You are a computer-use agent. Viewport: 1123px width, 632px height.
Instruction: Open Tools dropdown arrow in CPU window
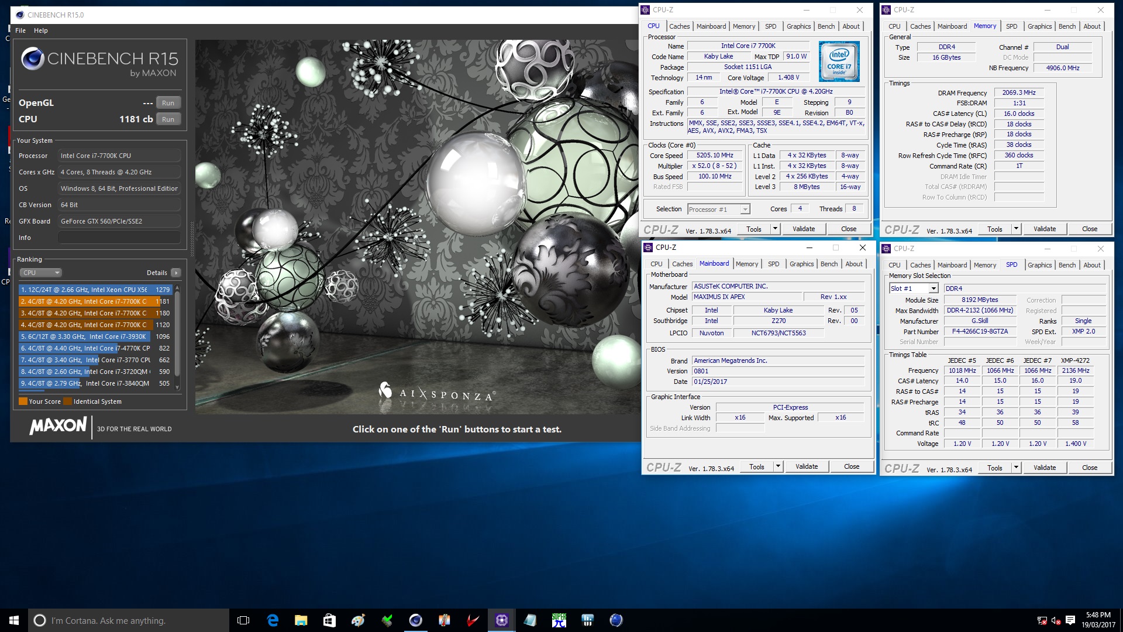[x=776, y=229]
